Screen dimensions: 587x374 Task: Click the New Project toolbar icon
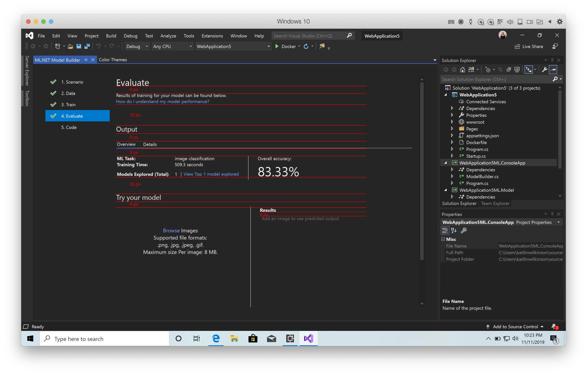(57, 46)
